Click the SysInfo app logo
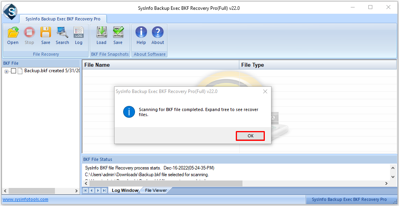Screen dimensions: 399x206 coord(10,11)
